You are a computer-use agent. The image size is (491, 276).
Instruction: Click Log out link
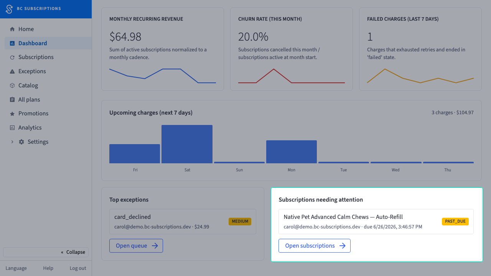(78, 268)
